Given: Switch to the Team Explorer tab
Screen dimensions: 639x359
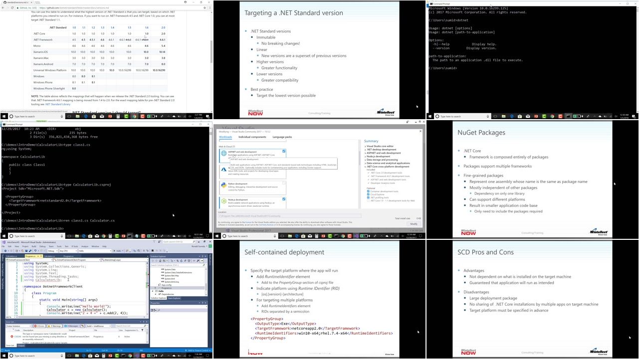Looking at the screenshot, I should [174, 298].
